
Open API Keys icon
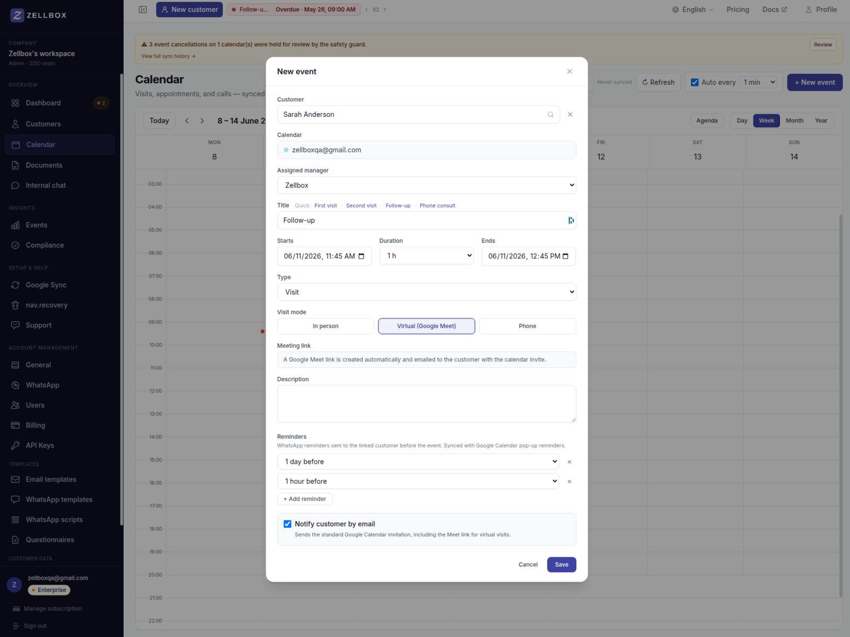(15, 445)
